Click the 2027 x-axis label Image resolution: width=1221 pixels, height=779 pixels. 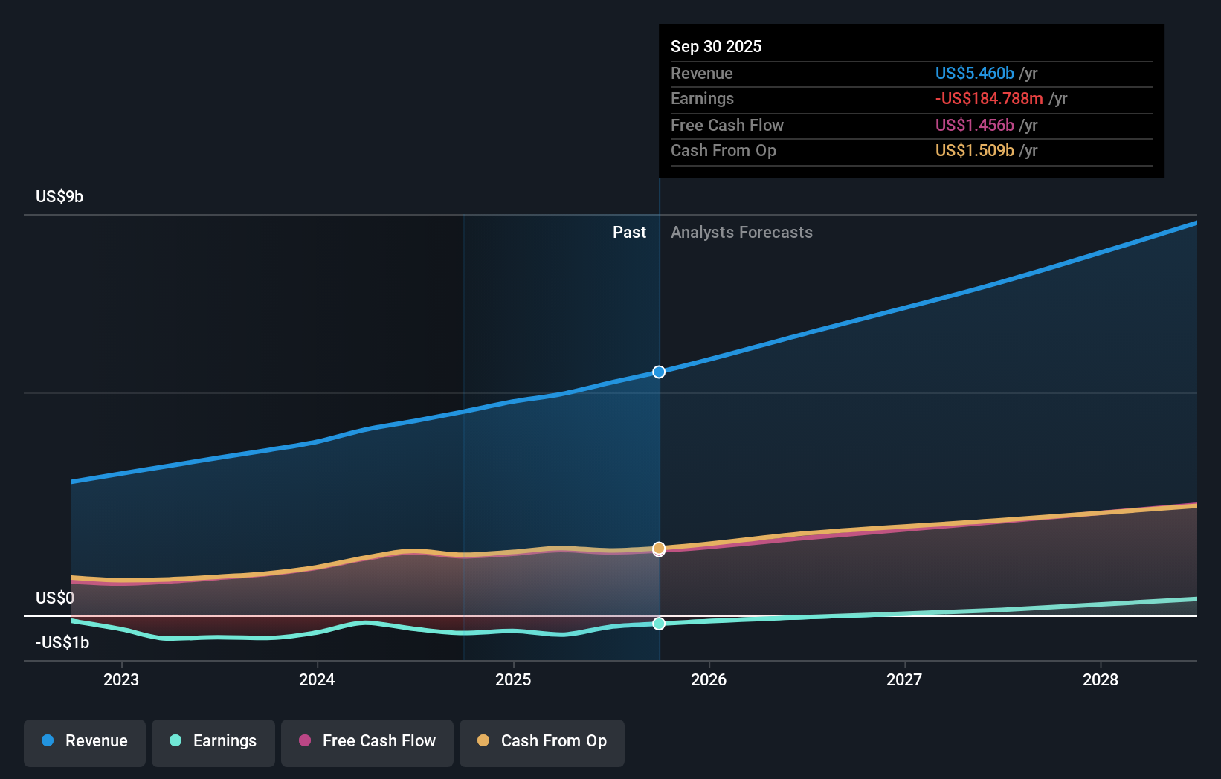[x=904, y=679]
